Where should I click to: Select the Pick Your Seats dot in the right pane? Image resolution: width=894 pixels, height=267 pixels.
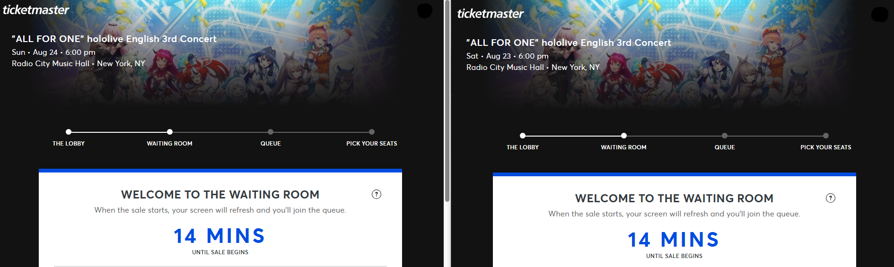pos(826,136)
